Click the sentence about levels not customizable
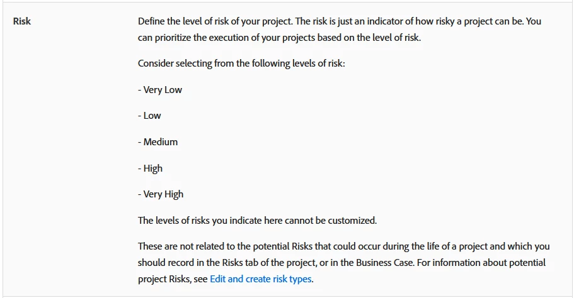 pos(257,221)
